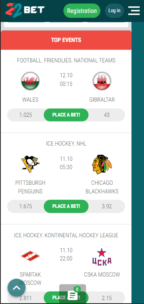Image resolution: width=144 pixels, height=304 pixels.
Task: Click the scroll-to-top chevron button
Action: tap(16, 288)
